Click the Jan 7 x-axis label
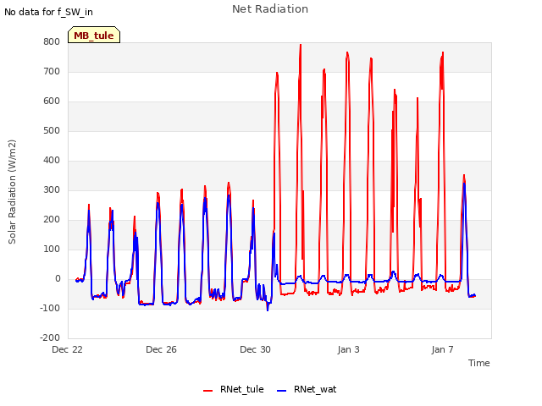Viewport: 542px width, 406px height. tap(442, 349)
